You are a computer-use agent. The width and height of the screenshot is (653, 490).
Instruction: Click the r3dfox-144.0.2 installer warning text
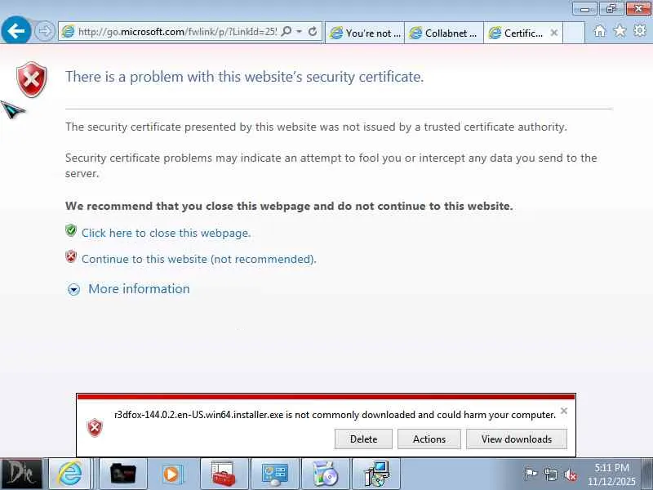335,415
